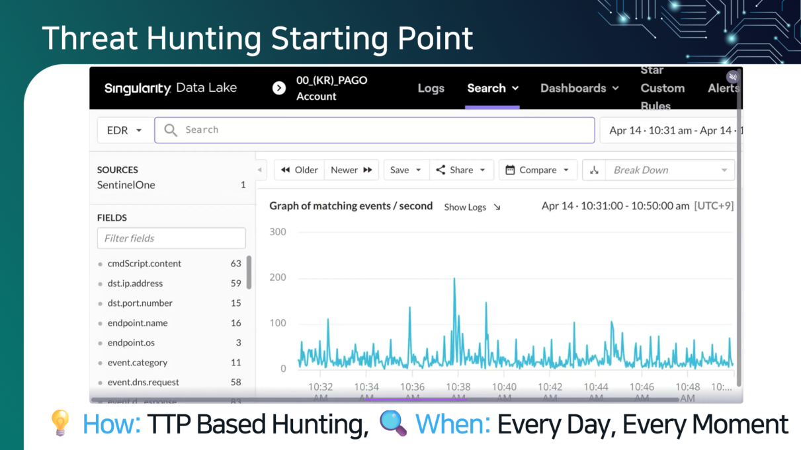This screenshot has width=801, height=450.
Task: Click the 300 y-axis label
Action: (x=278, y=232)
